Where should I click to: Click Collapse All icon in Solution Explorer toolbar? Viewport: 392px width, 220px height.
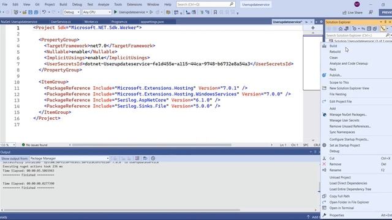(x=369, y=29)
